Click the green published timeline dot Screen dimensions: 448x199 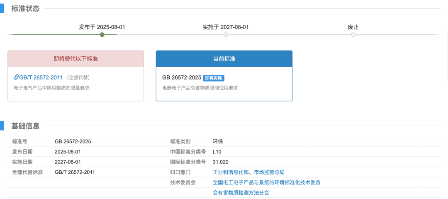102,35
